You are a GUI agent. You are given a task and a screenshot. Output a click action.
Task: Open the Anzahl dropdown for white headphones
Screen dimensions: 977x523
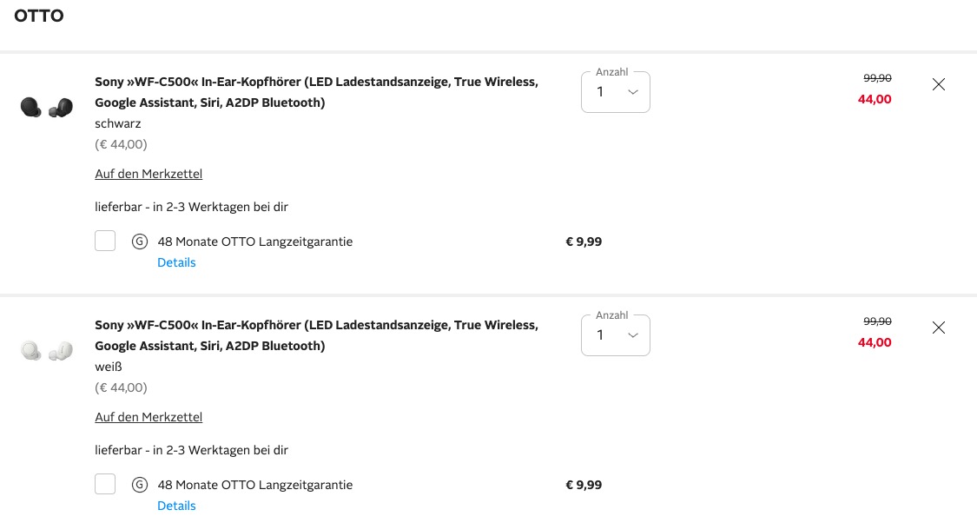[x=615, y=335]
